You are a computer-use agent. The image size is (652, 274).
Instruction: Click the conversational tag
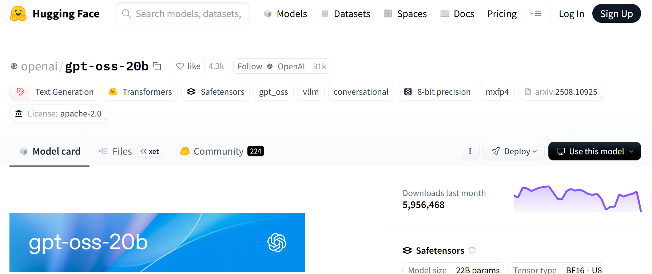pos(361,92)
